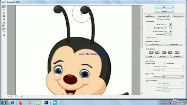Switch to Photoshop in the taskbar
This screenshot has height=105, width=187.
pyautogui.click(x=46, y=102)
